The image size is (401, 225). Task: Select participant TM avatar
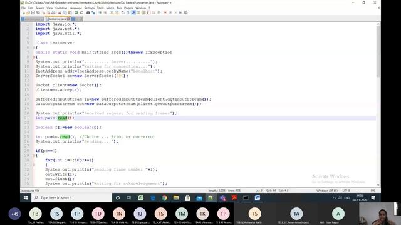pyautogui.click(x=182, y=214)
